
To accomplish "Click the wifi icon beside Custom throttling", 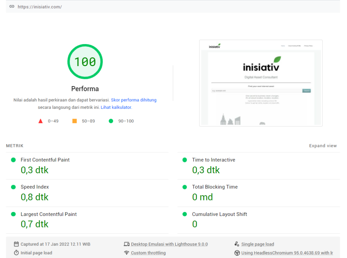I will 127,253.
